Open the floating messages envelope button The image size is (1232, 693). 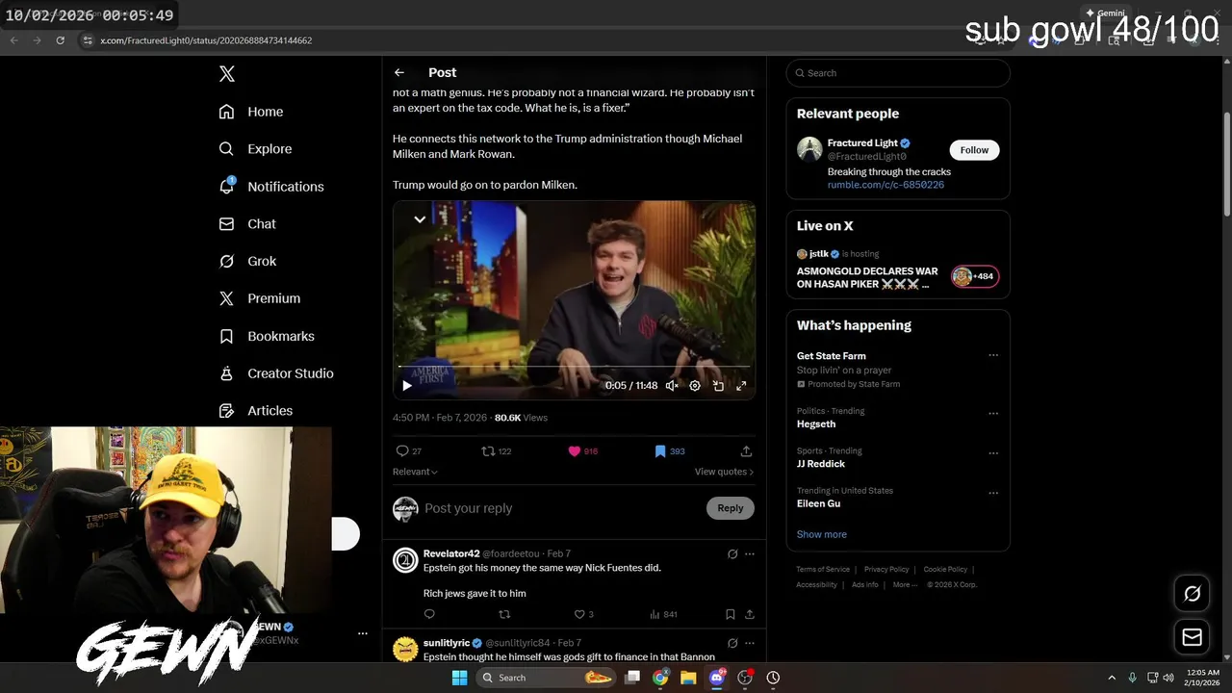1192,637
